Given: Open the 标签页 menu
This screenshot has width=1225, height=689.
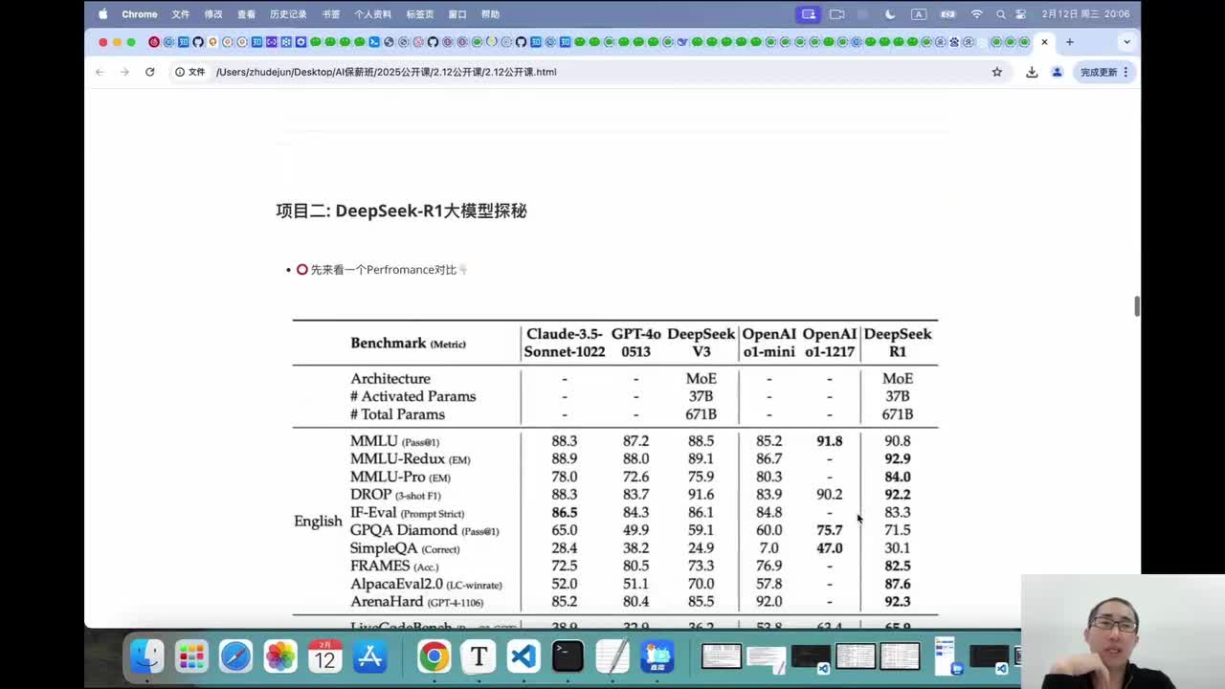Looking at the screenshot, I should point(420,14).
